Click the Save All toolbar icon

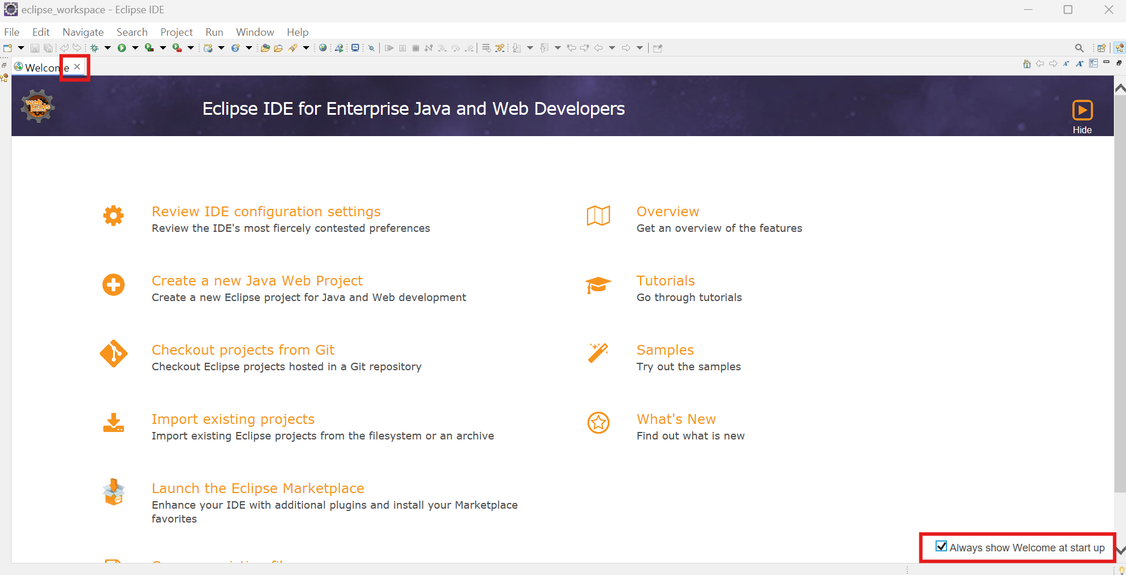point(48,48)
